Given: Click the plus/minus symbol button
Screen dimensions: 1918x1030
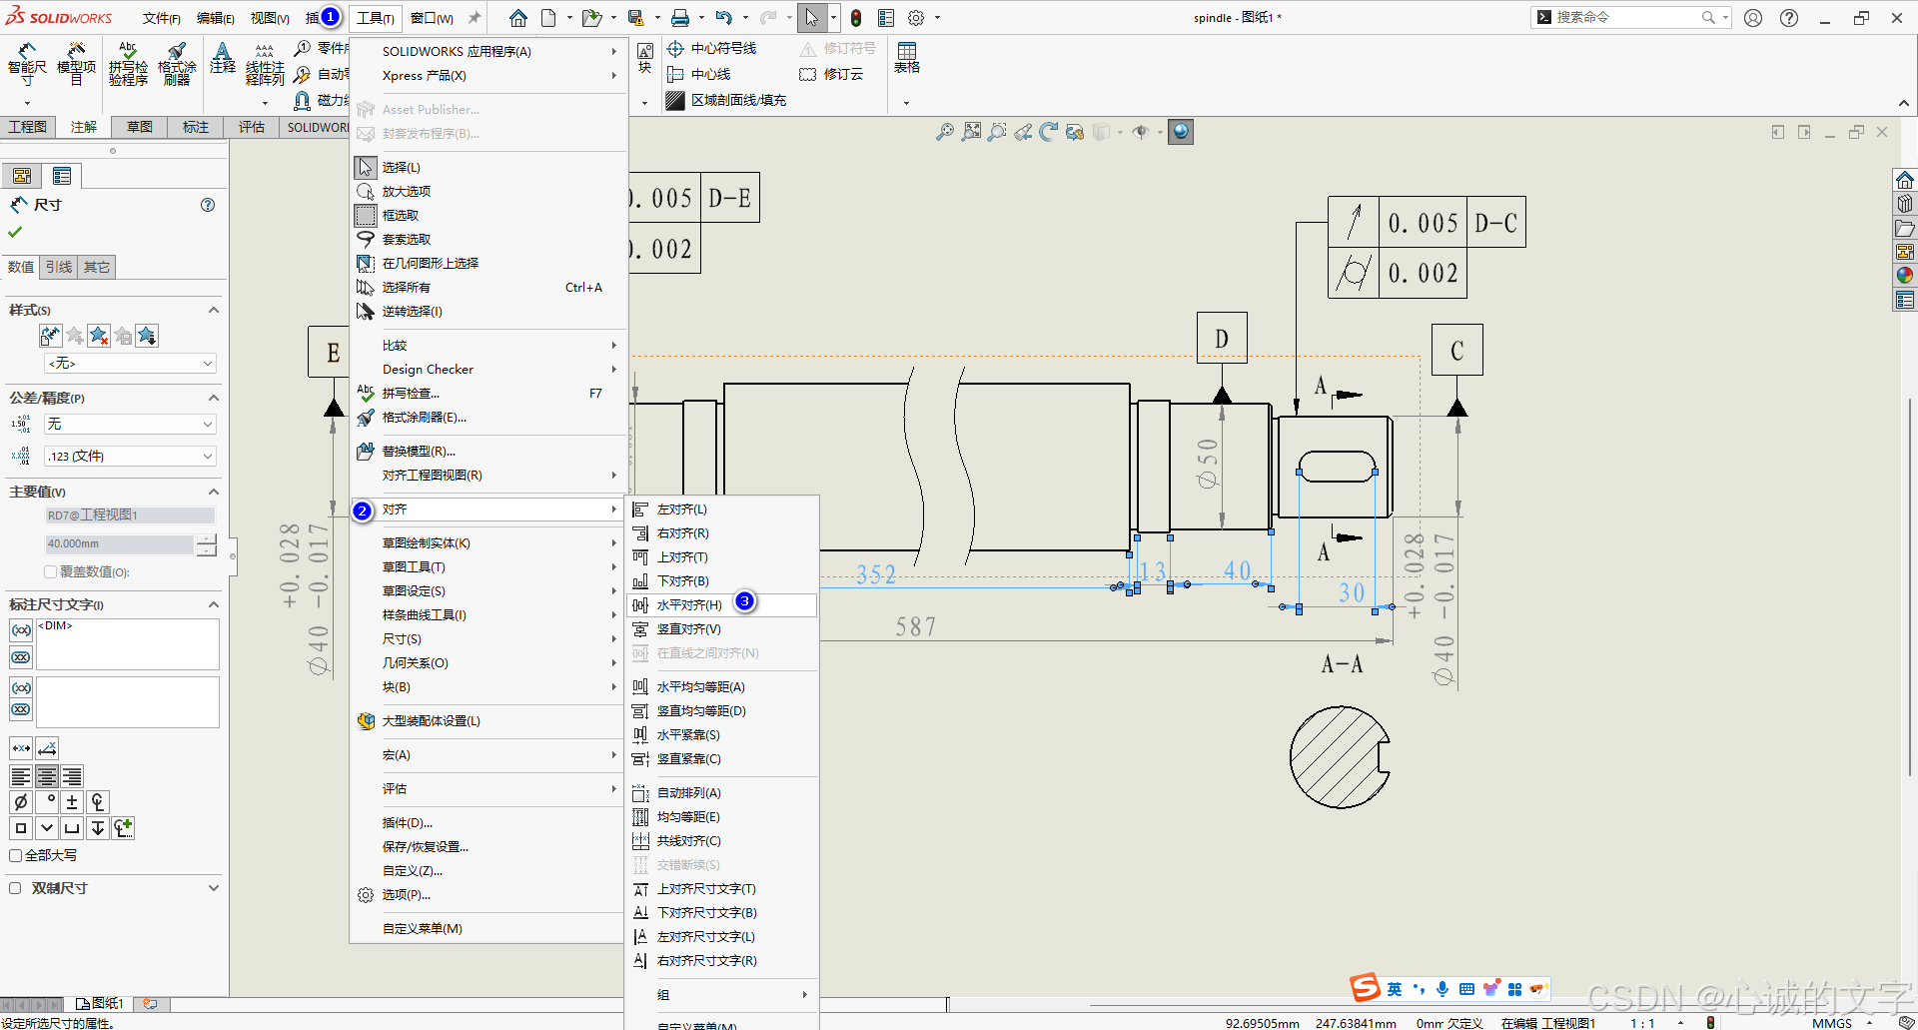Looking at the screenshot, I should tap(72, 802).
